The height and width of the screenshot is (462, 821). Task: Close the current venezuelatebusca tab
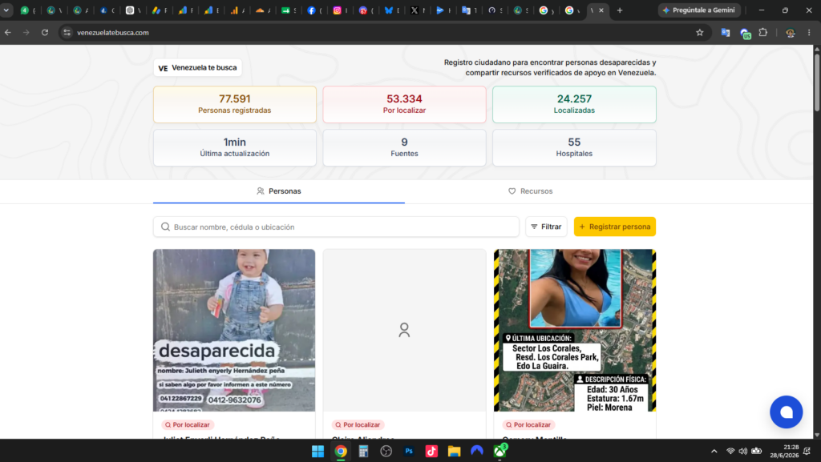(601, 10)
